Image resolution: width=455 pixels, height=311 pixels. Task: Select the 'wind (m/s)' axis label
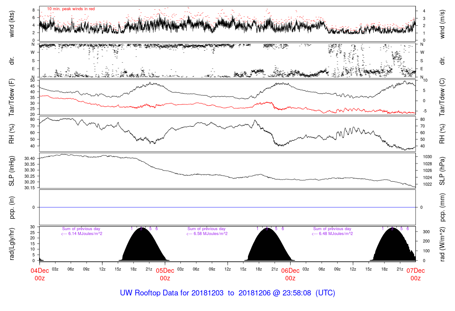pyautogui.click(x=442, y=24)
